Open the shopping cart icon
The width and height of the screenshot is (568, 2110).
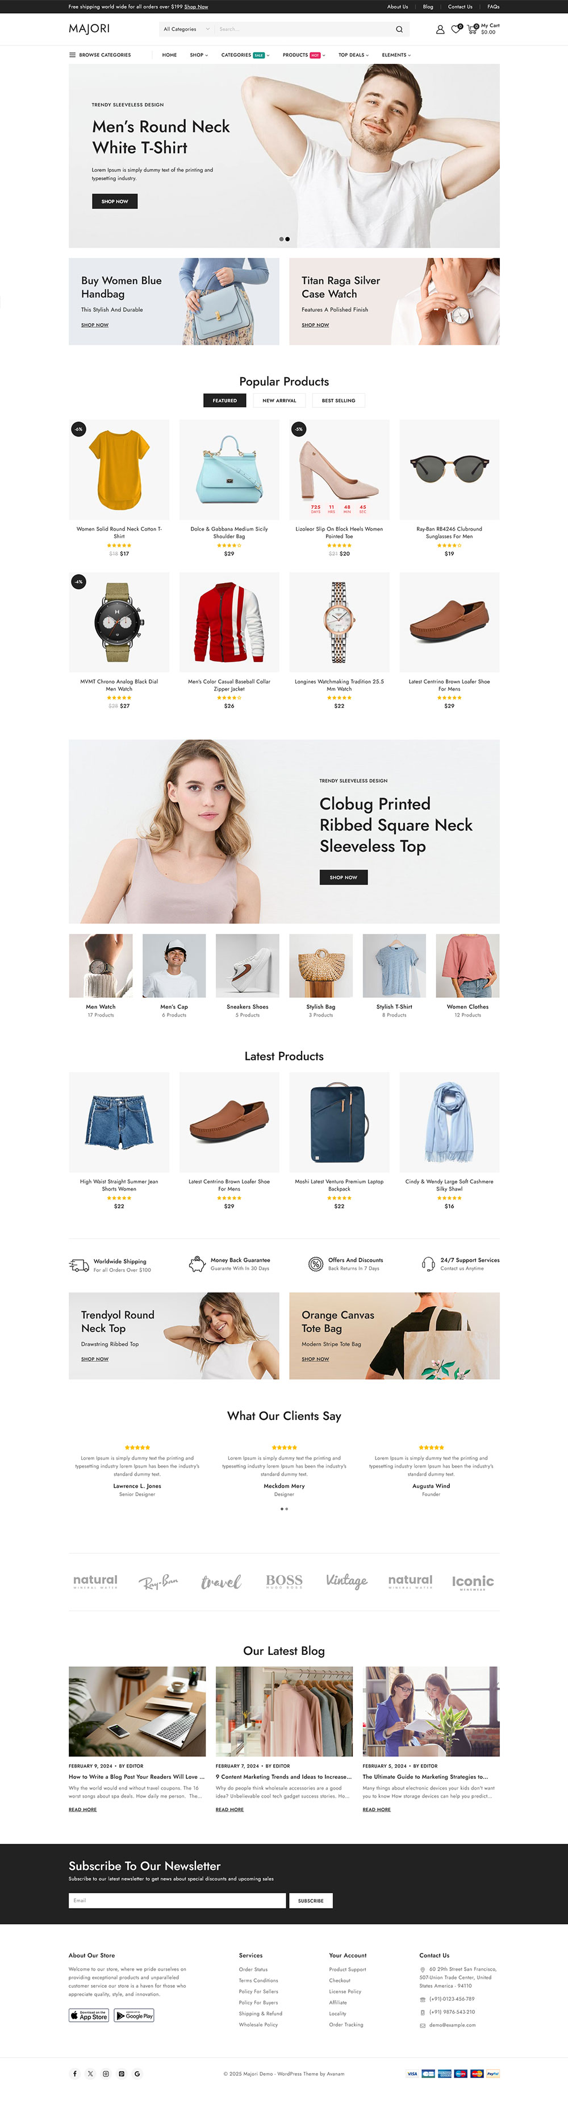coord(471,30)
